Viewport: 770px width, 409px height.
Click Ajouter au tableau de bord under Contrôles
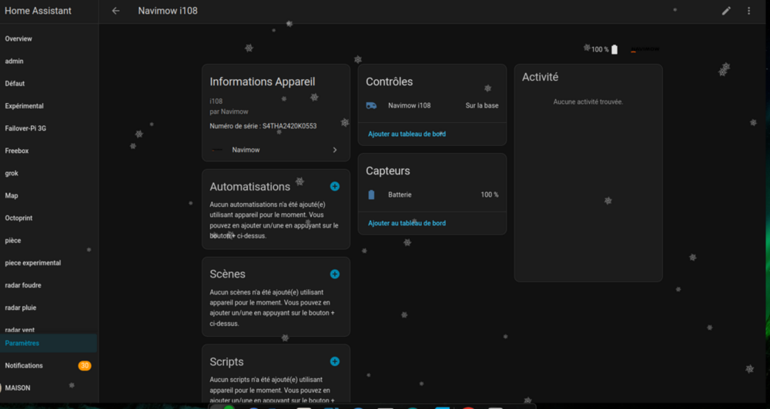pyautogui.click(x=407, y=134)
